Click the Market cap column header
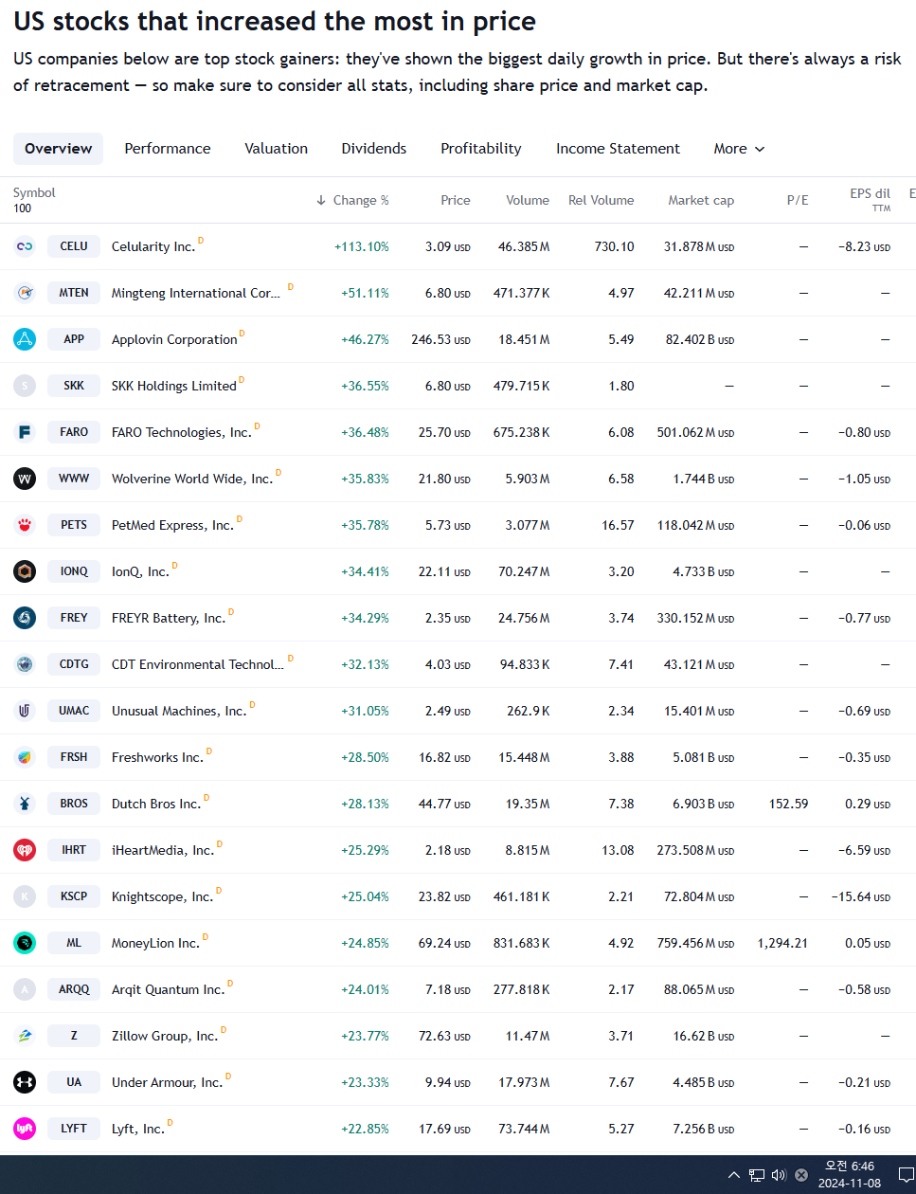 (701, 200)
